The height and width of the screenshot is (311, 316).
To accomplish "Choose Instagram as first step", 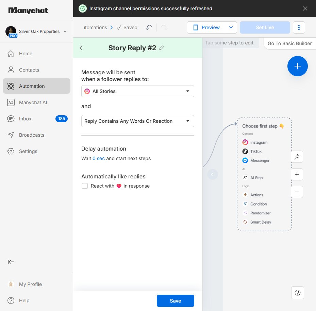I will pos(255,142).
